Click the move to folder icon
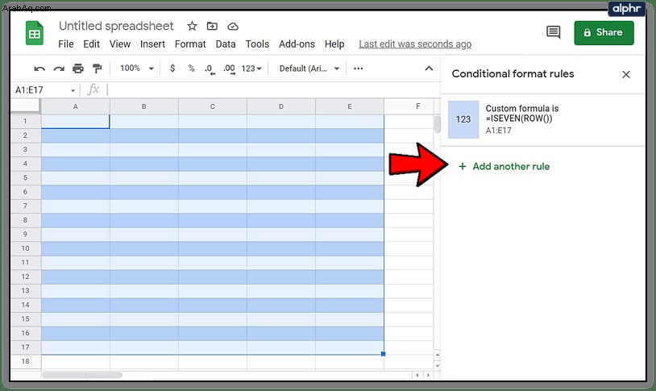 [x=212, y=27]
